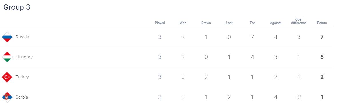Click the Serbia flag icon
Image resolution: width=346 pixels, height=108 pixels.
7,97
